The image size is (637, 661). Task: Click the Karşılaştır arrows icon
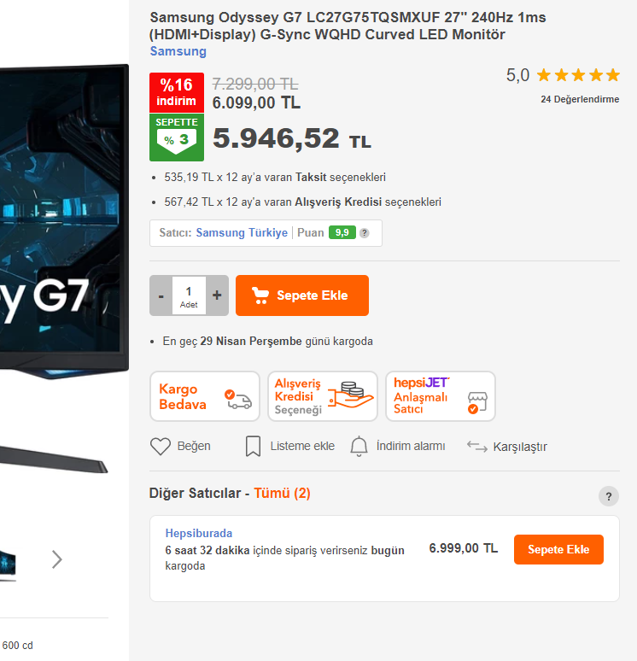point(476,447)
